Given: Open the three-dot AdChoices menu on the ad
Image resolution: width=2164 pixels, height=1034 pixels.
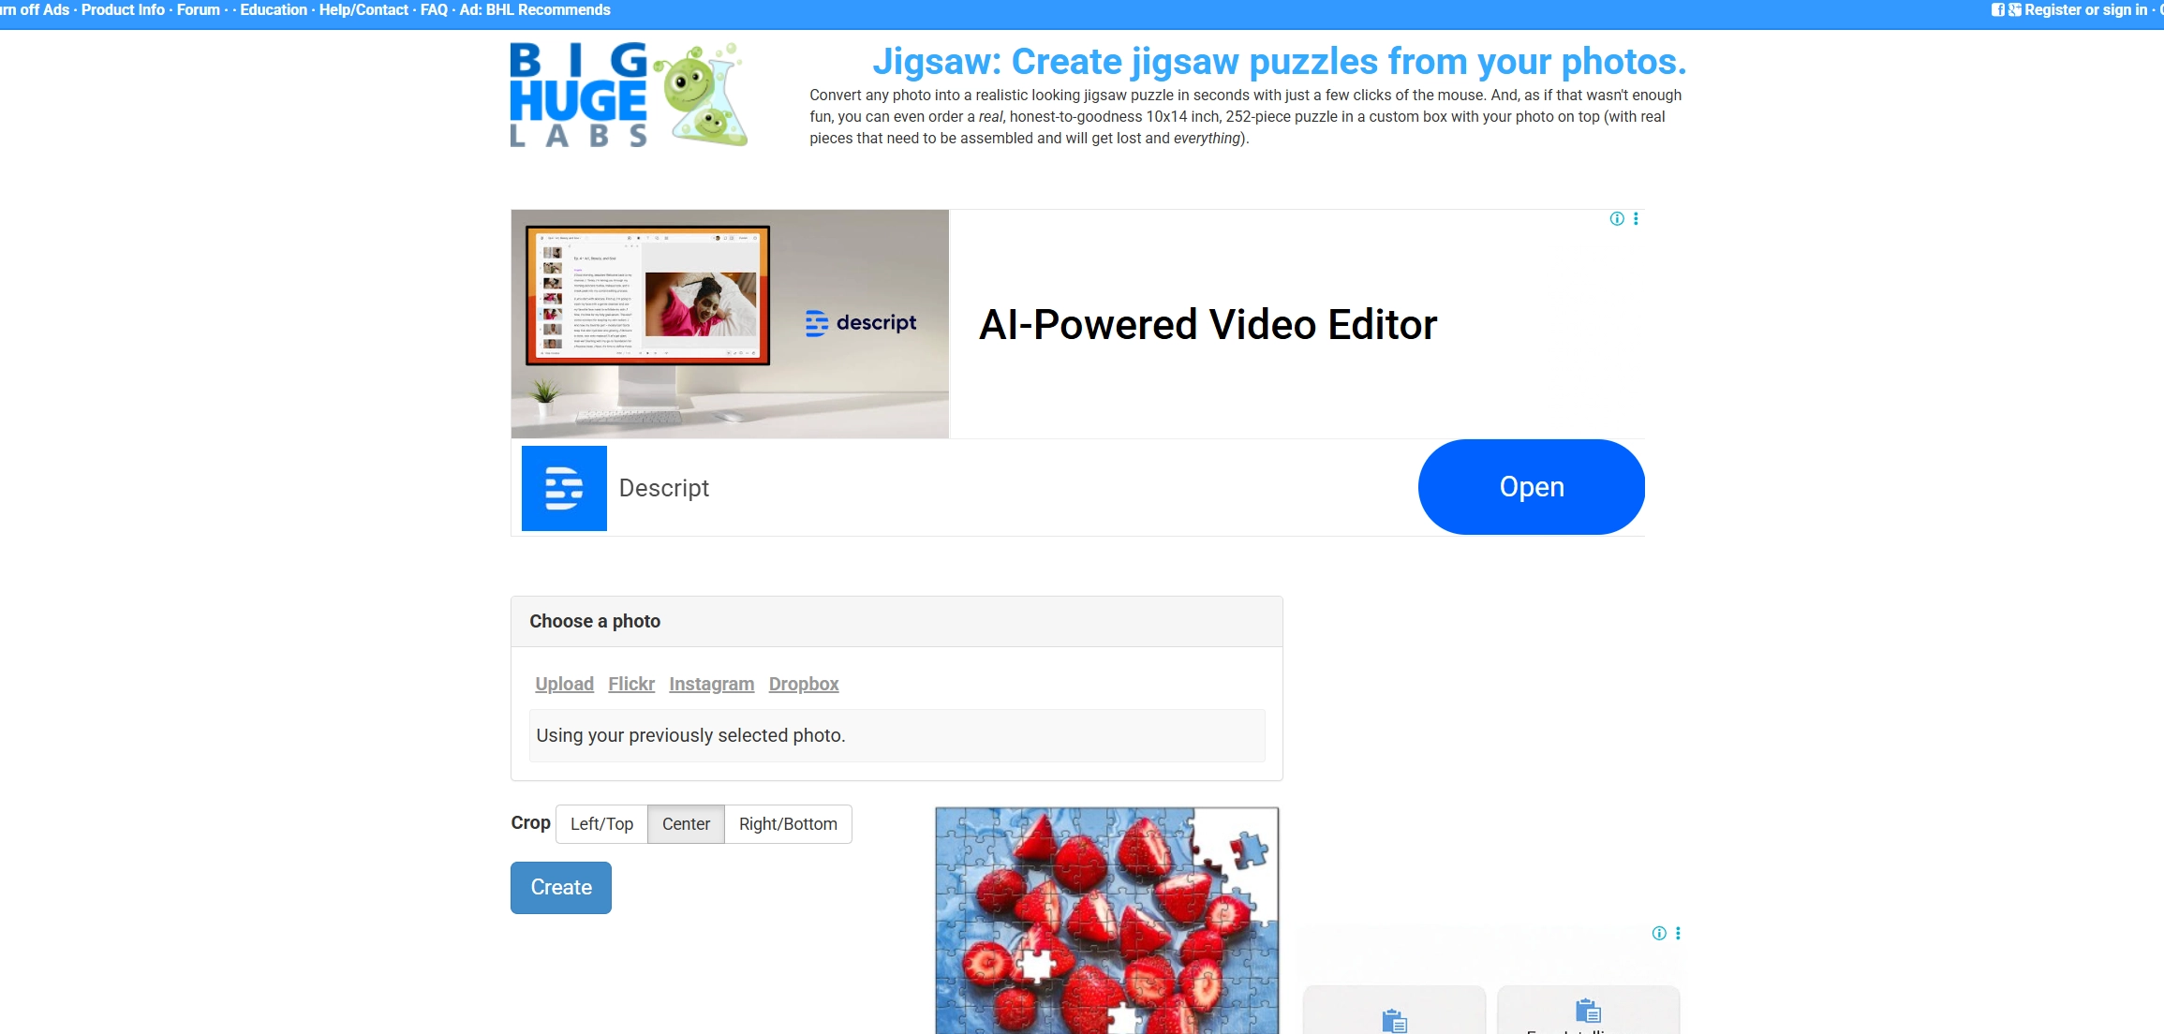Looking at the screenshot, I should point(1637,218).
